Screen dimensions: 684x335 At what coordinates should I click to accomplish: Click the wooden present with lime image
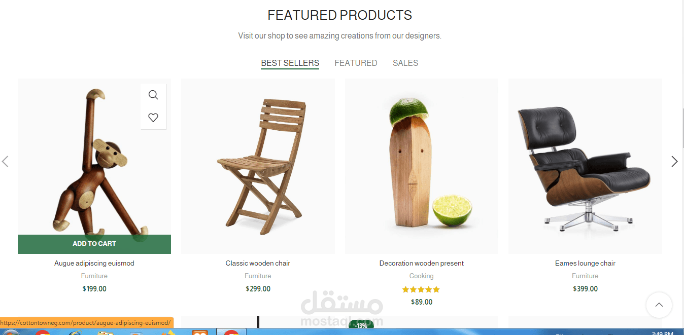point(422,166)
